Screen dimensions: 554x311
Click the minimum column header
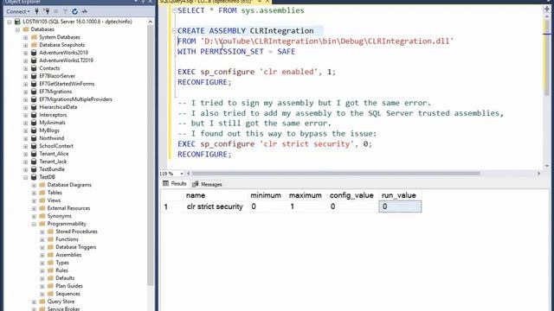[266, 195]
